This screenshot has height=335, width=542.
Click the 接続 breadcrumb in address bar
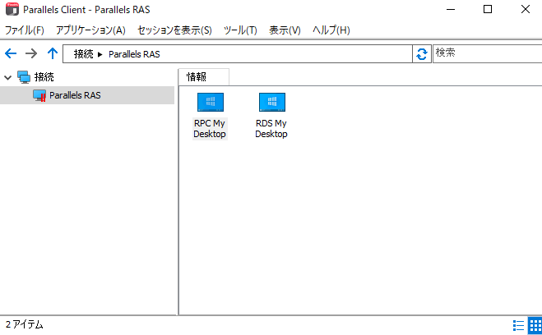click(83, 54)
